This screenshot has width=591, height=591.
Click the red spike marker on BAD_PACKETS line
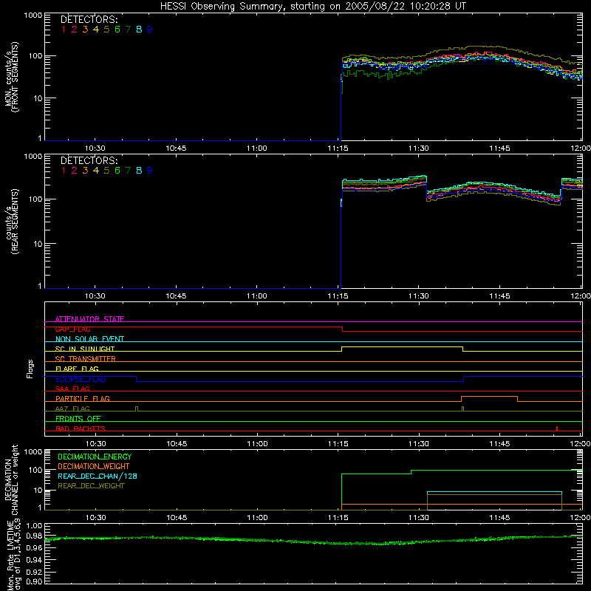(x=557, y=428)
